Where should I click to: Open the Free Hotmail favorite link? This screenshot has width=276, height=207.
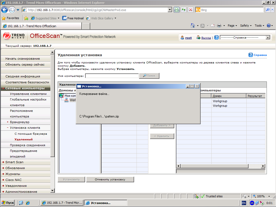[x=73, y=18]
